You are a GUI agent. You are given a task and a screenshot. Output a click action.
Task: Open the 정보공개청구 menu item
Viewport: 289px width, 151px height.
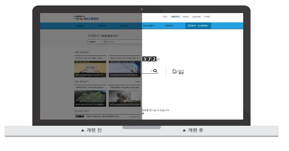(x=149, y=26)
